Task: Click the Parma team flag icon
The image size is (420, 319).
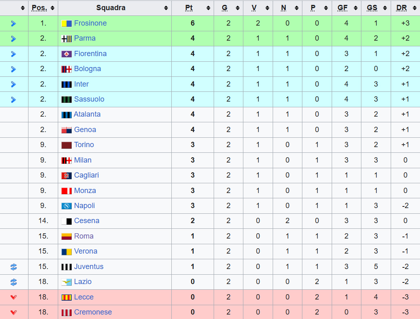Action: pos(66,39)
